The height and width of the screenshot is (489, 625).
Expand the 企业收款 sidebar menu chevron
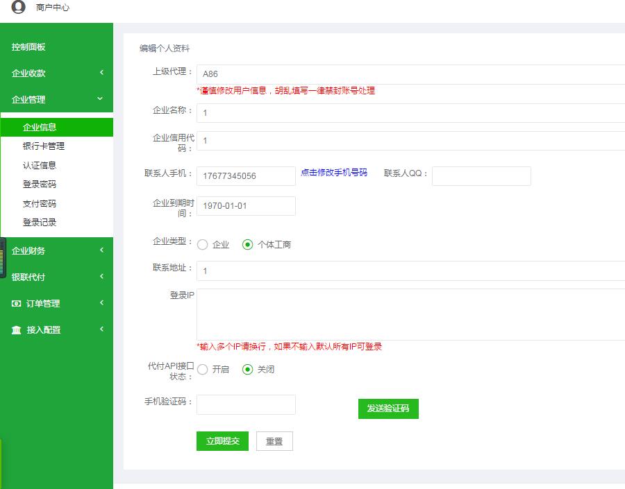(x=101, y=73)
